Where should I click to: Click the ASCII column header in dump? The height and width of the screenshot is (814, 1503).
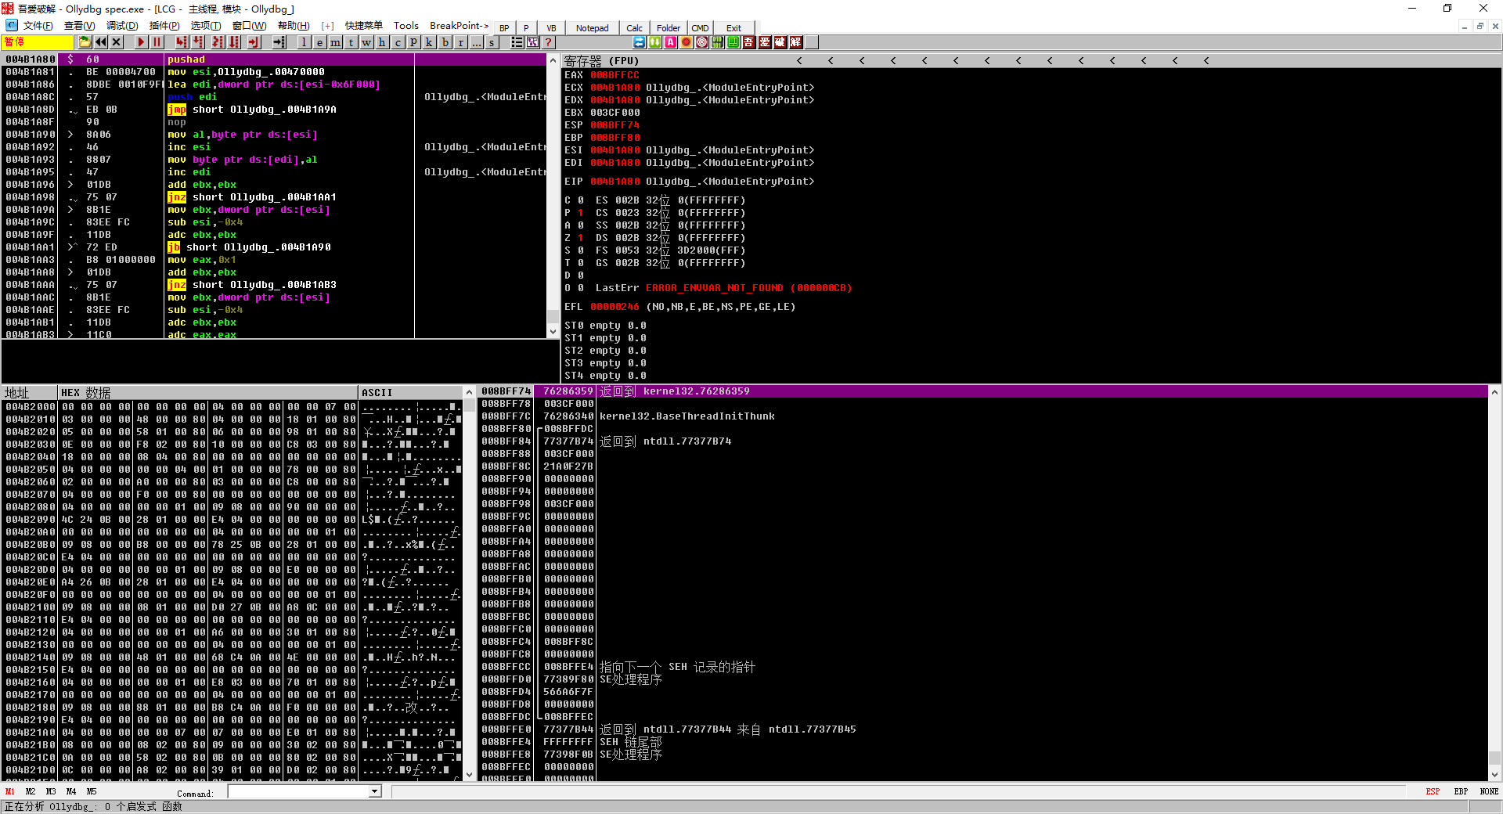click(410, 392)
